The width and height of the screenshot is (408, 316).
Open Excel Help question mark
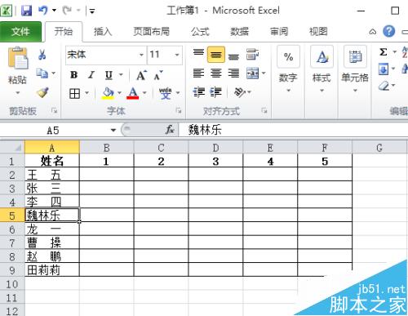point(389,31)
